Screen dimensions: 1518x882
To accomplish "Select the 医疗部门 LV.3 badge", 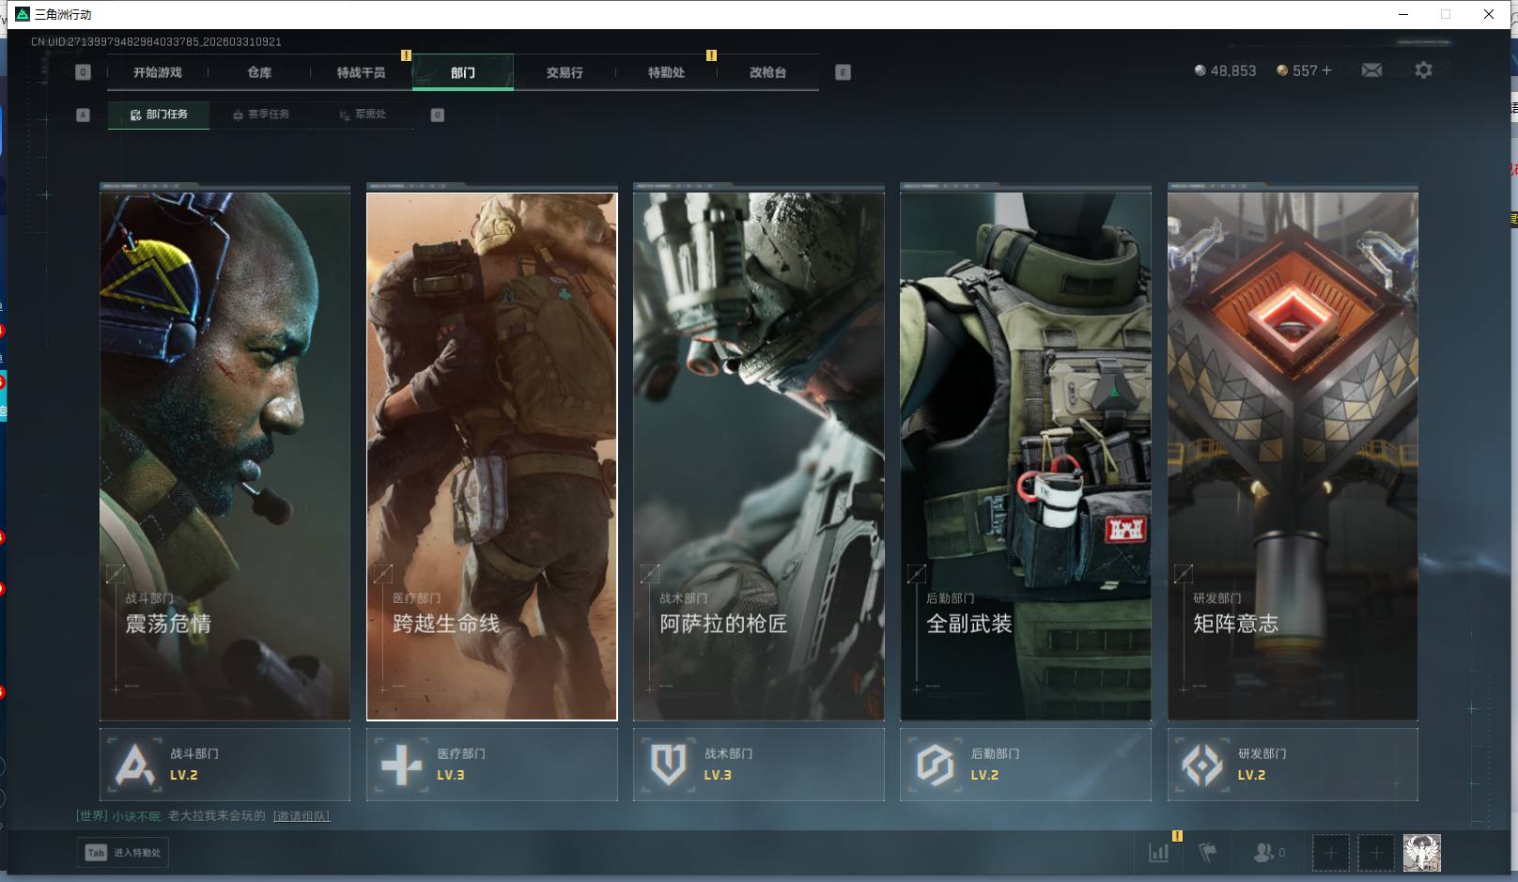I will pyautogui.click(x=491, y=765).
